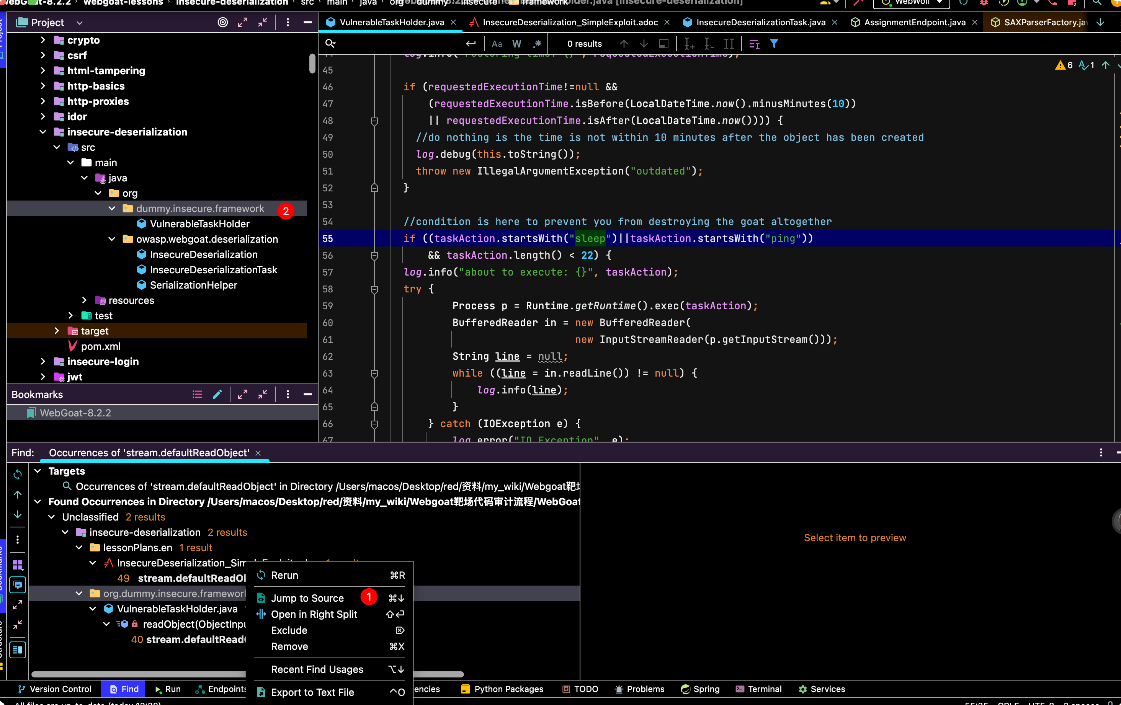Open the Project view dropdown
Screen dimensions: 1121x705
[x=80, y=22]
